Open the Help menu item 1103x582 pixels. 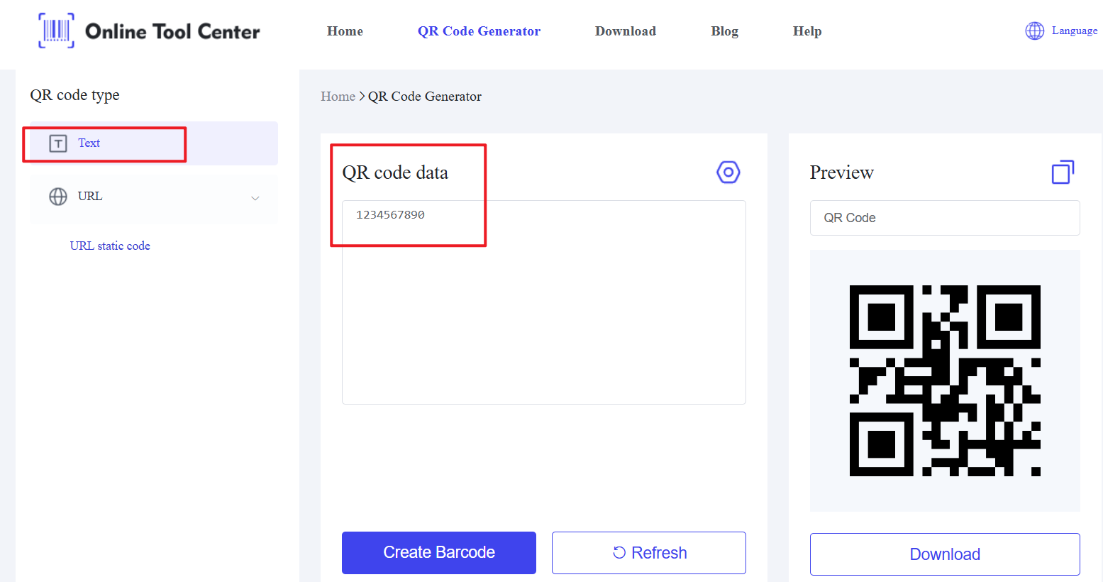pyautogui.click(x=807, y=31)
